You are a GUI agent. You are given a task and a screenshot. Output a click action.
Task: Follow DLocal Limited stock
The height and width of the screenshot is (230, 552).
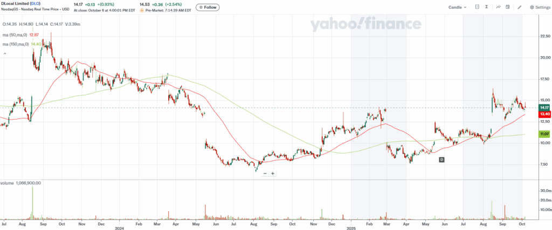(x=208, y=7)
